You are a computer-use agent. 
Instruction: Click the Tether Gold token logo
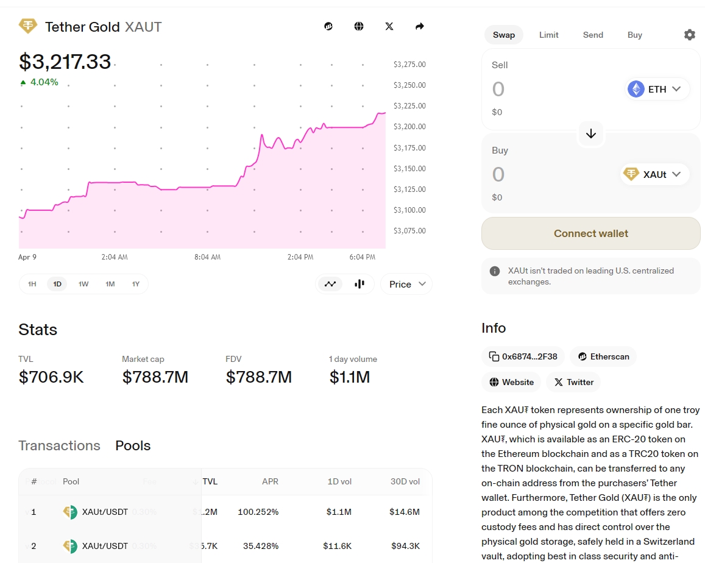point(28,26)
